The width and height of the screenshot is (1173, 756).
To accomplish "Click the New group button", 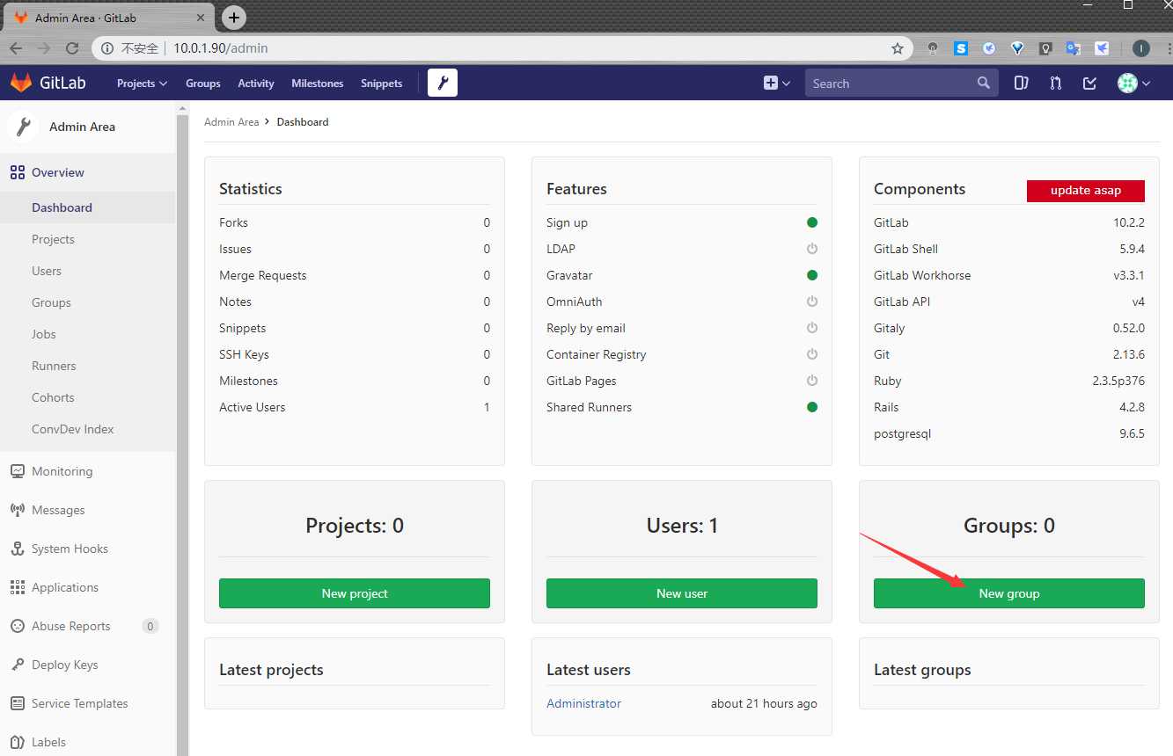I will tap(1009, 593).
